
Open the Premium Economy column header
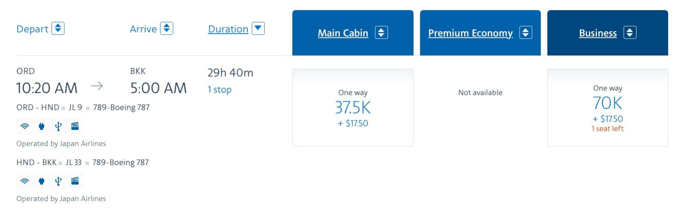pos(470,33)
